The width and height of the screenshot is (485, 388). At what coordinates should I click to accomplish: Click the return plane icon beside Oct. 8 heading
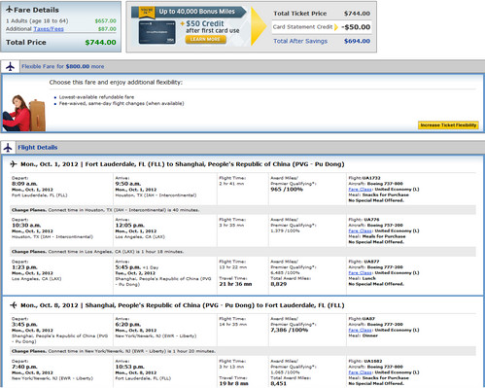(14, 305)
